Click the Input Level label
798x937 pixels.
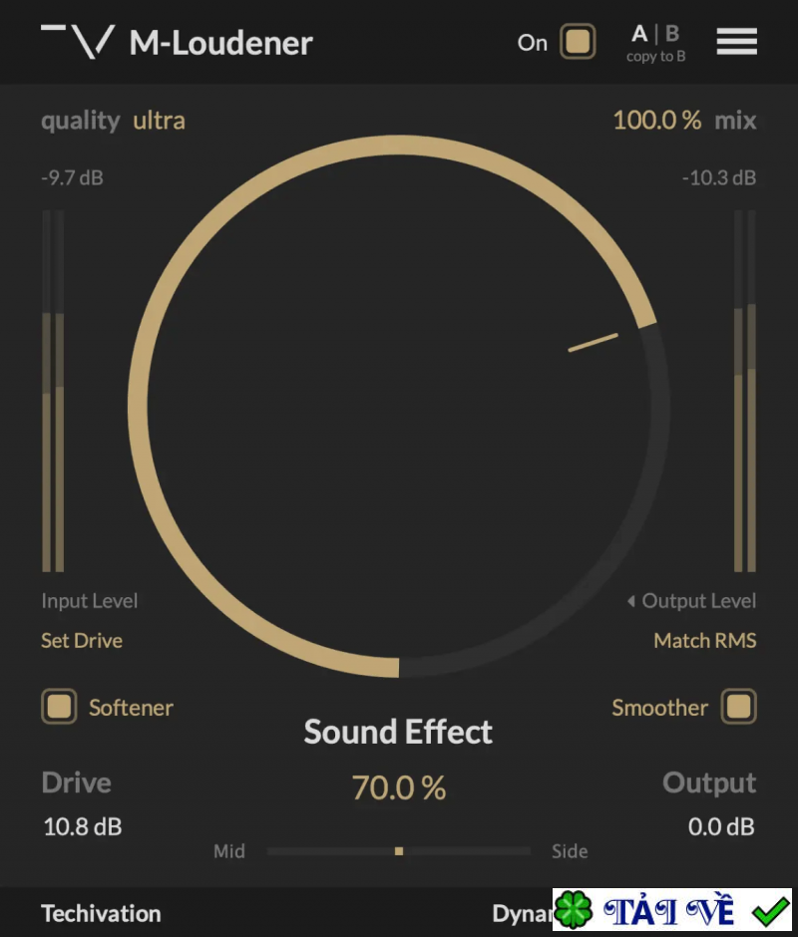click(90, 601)
